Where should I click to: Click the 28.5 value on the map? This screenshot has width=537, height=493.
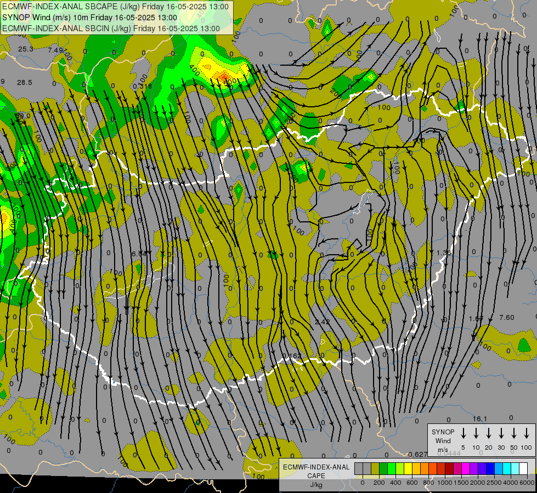click(25, 83)
